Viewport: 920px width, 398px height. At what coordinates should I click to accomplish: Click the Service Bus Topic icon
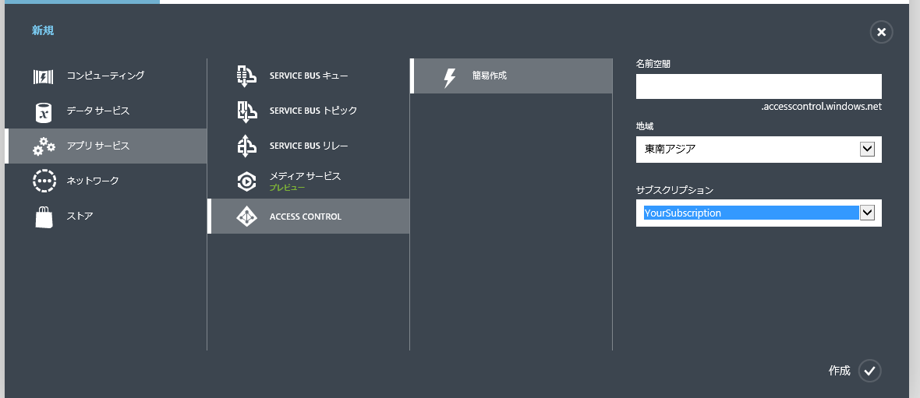246,111
